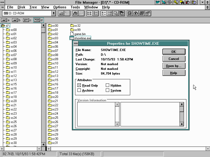Click the Find File binoculars icon
The image size is (210, 157).
[182, 2]
